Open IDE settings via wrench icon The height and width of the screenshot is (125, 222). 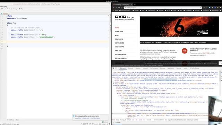tap(17, 9)
